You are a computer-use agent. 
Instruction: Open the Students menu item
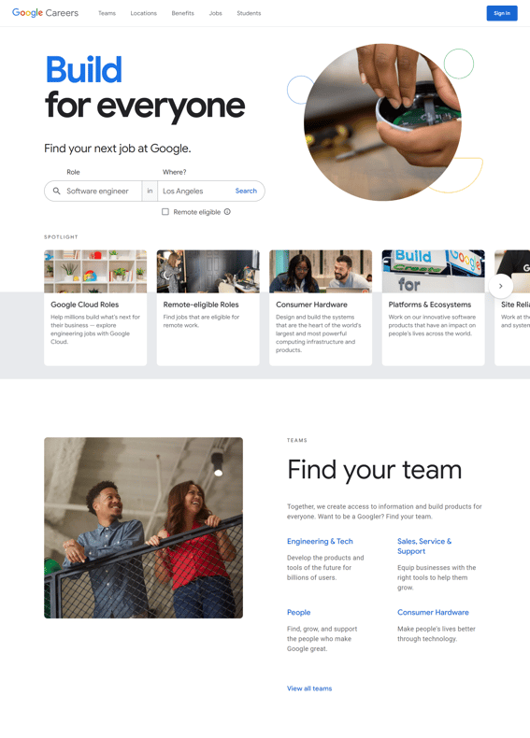[249, 13]
